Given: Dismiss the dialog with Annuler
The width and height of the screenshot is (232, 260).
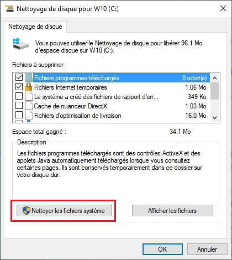Looking at the screenshot, I should click(207, 249).
